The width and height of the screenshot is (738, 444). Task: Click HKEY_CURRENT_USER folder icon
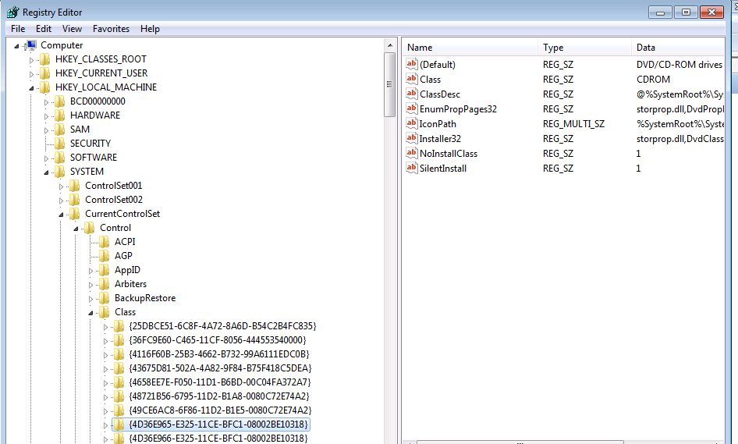[x=45, y=73]
